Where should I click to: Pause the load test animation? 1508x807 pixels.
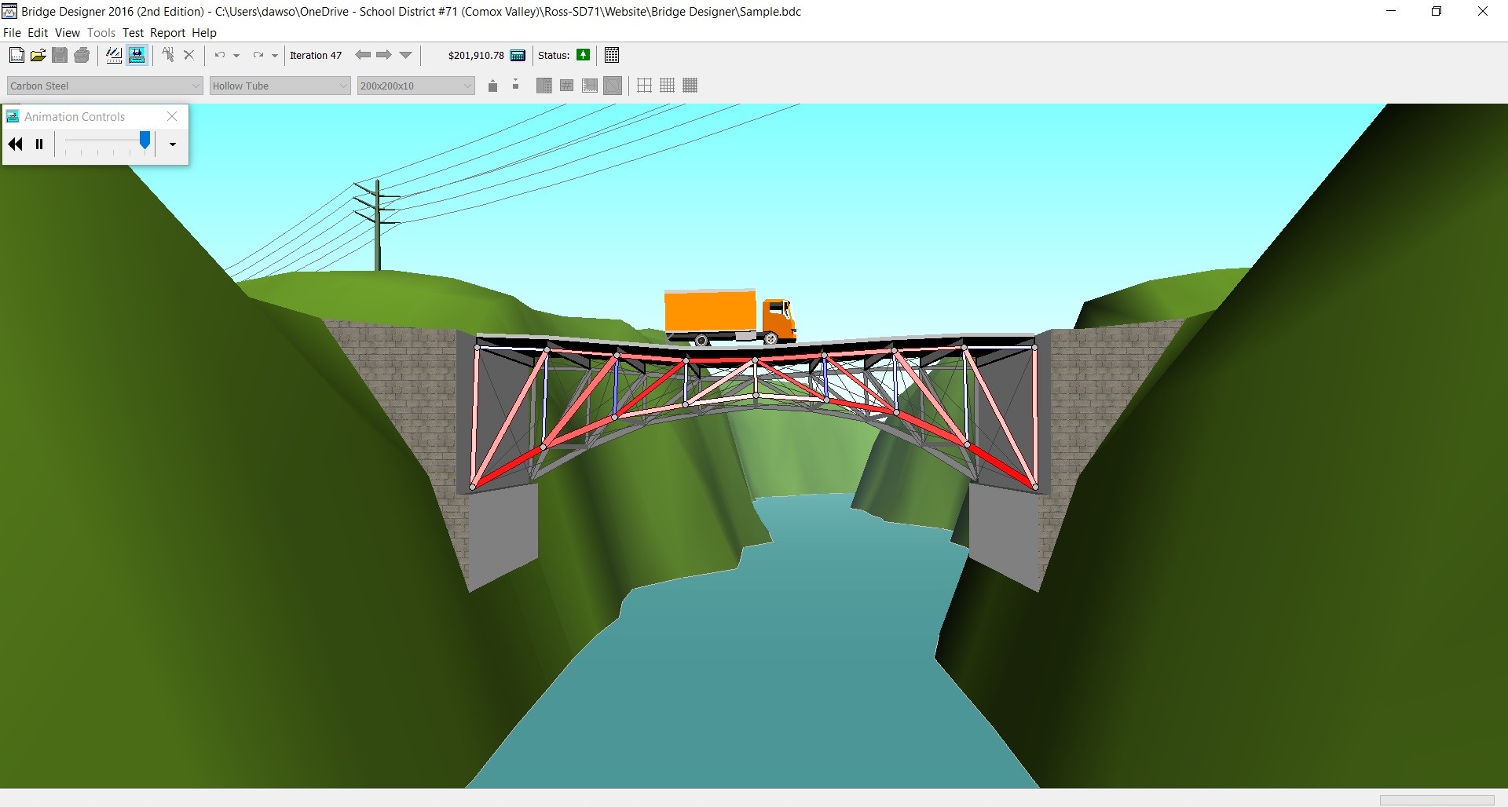(39, 144)
